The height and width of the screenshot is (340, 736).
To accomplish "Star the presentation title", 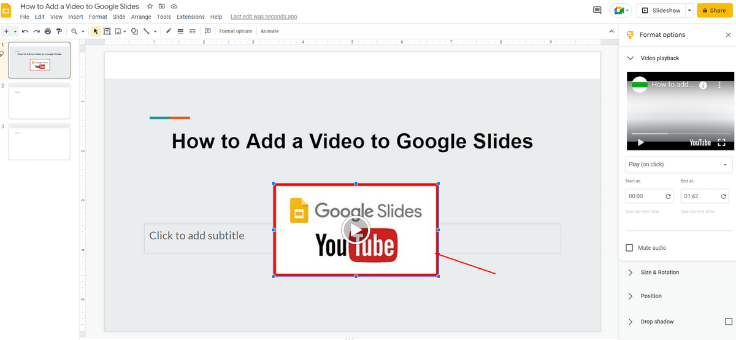I will (150, 6).
